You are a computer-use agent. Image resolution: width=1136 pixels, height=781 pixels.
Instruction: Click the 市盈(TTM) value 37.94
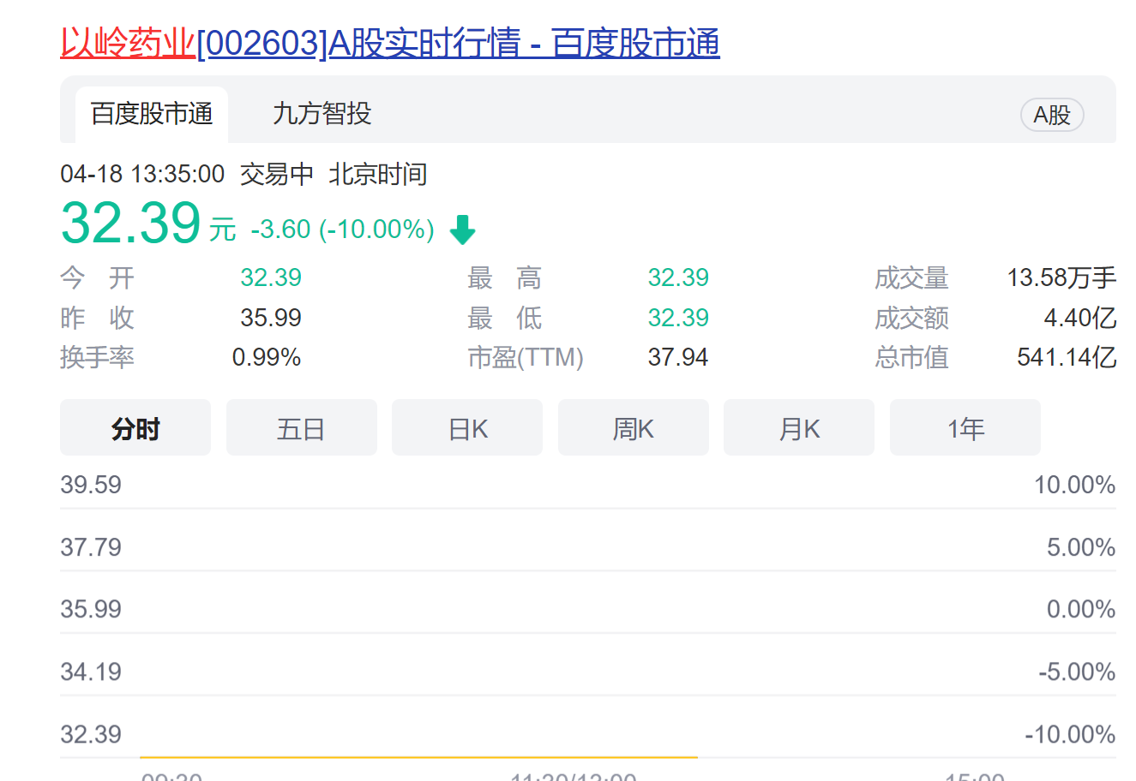point(677,357)
